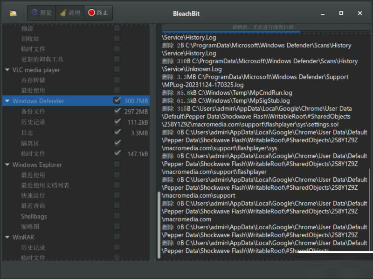Screen dimensions: 373x279
Task: Minimize the BleachBit window
Action: [x=323, y=13]
